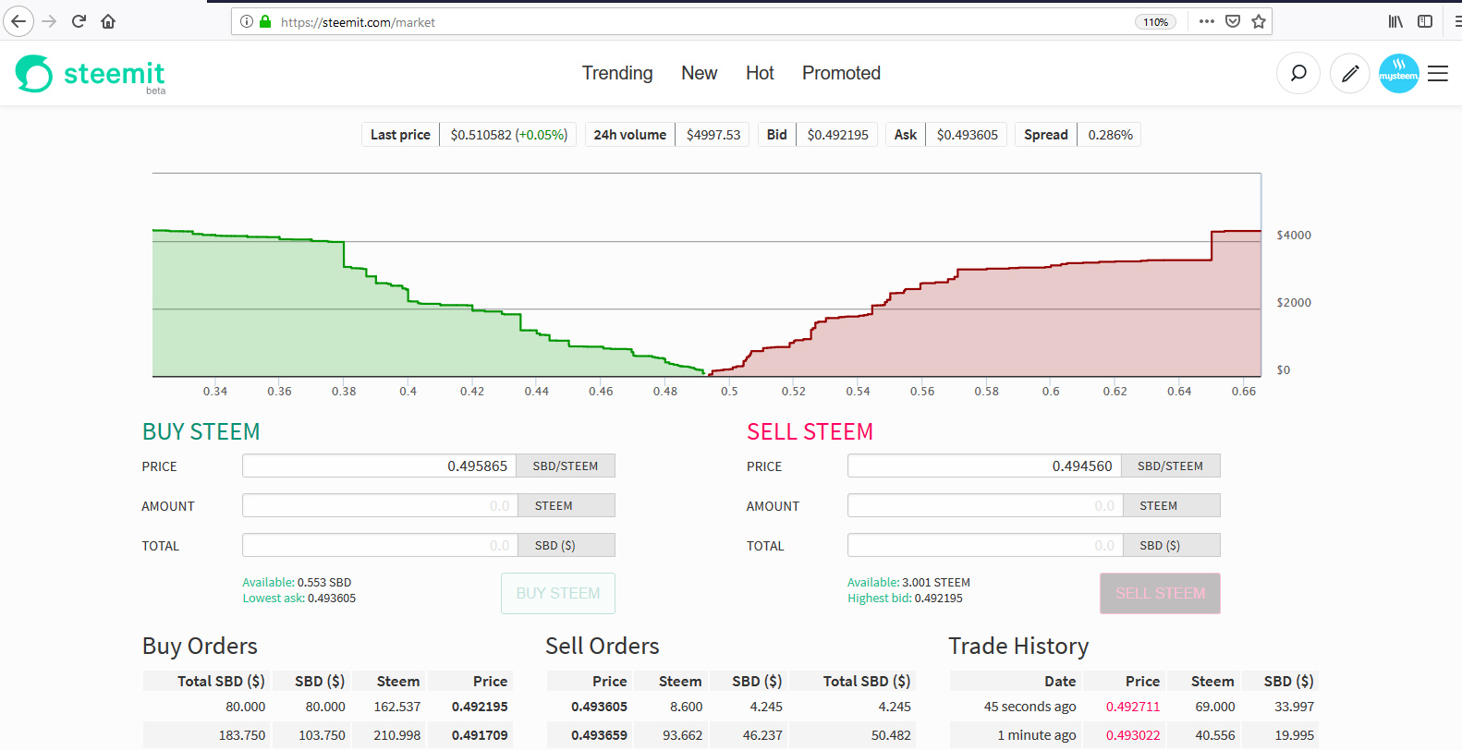This screenshot has height=750, width=1462.
Task: Open the steemit search
Action: tap(1298, 73)
